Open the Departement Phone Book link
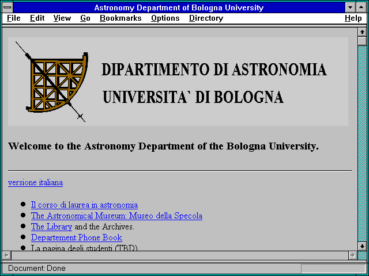Image resolution: width=369 pixels, height=276 pixels. 77,237
